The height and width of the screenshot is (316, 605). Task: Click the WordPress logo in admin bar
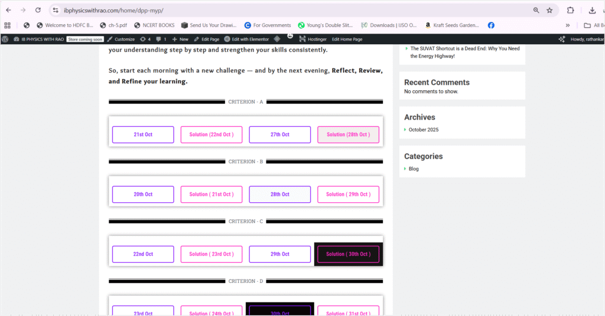(5, 39)
